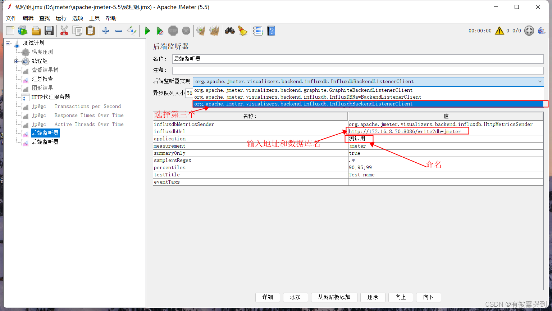The width and height of the screenshot is (552, 311).
Task: Open the Help book icon
Action: tap(271, 31)
